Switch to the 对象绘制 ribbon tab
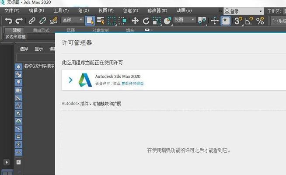The image size is (286, 175). tap(101, 30)
